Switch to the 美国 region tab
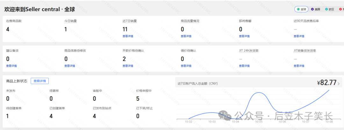344x130 pixels. pos(315,9)
